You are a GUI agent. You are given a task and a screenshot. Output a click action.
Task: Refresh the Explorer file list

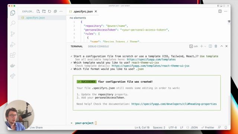49,12
